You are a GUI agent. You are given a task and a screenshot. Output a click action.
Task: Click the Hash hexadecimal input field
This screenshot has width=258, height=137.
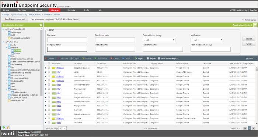pyautogui.click(x=210, y=49)
